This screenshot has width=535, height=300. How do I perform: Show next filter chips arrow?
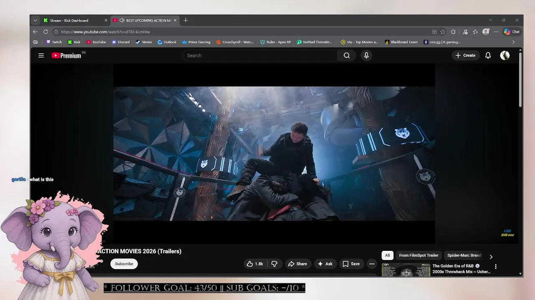[x=491, y=257]
